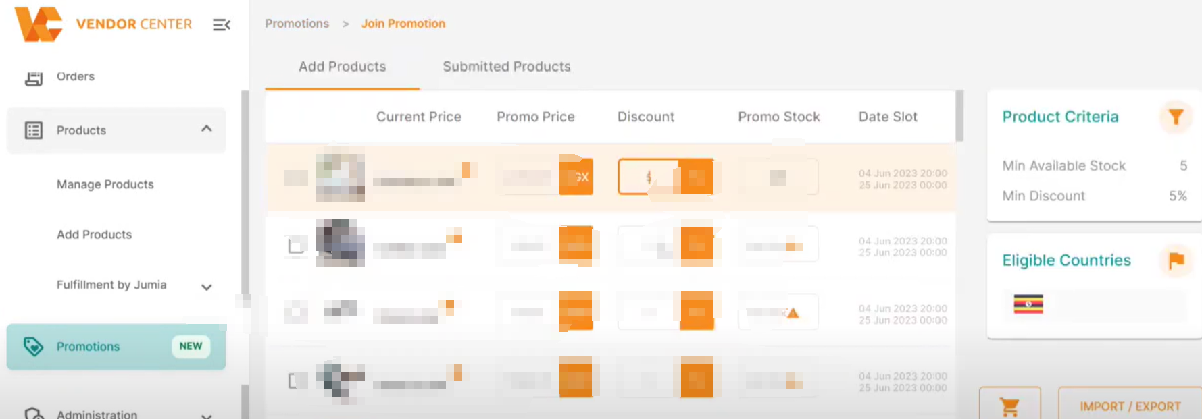Tick the checkbox on the fourth product row
This screenshot has height=419, width=1202.
295,381
